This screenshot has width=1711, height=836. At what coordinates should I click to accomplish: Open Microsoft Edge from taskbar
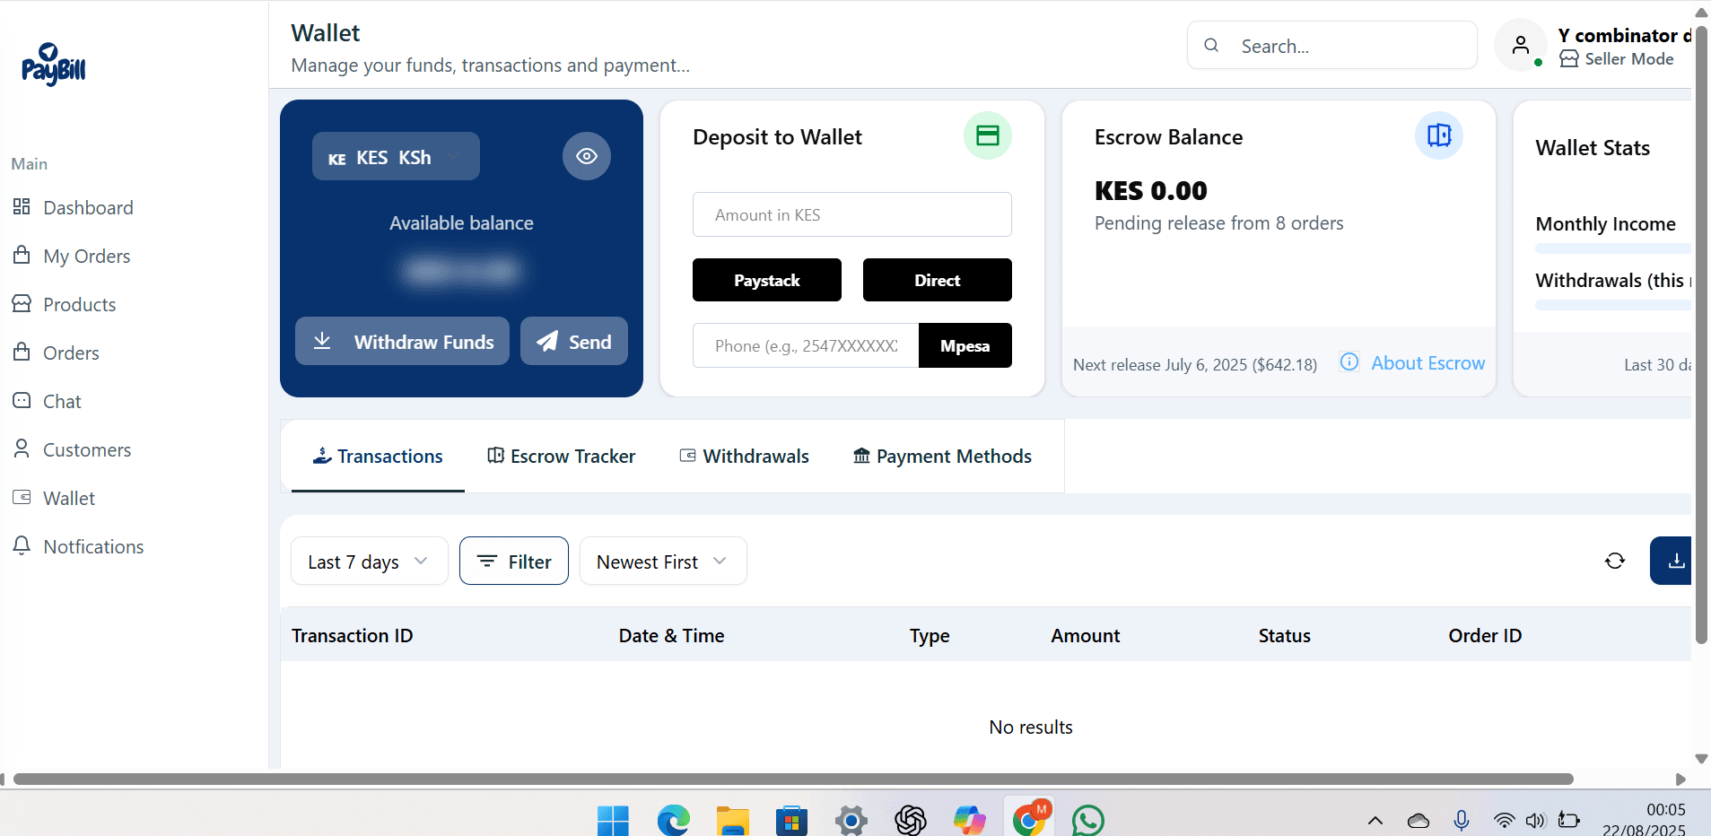[x=673, y=820]
